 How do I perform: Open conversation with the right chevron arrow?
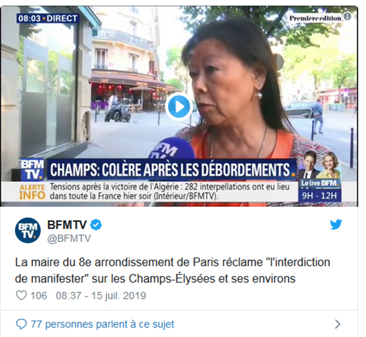(337, 324)
